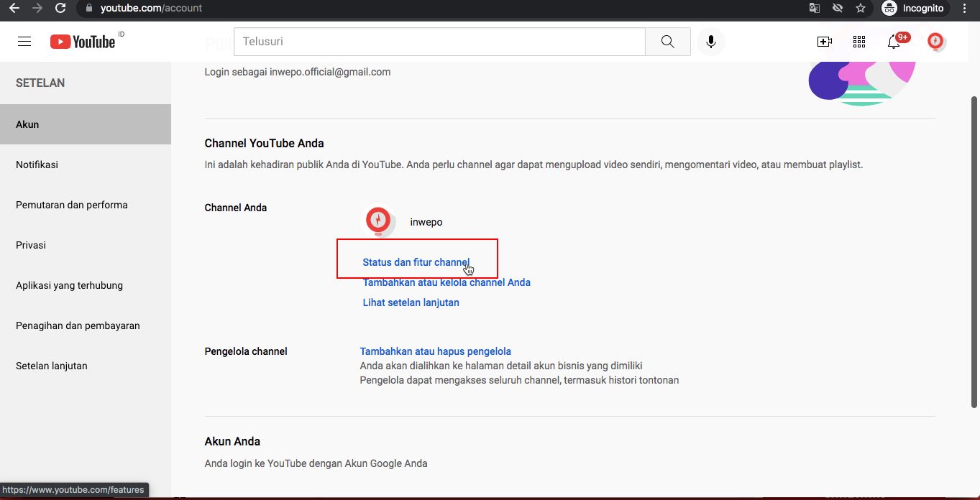Click the blocked tracking eye icon
The height and width of the screenshot is (500, 980).
(837, 8)
